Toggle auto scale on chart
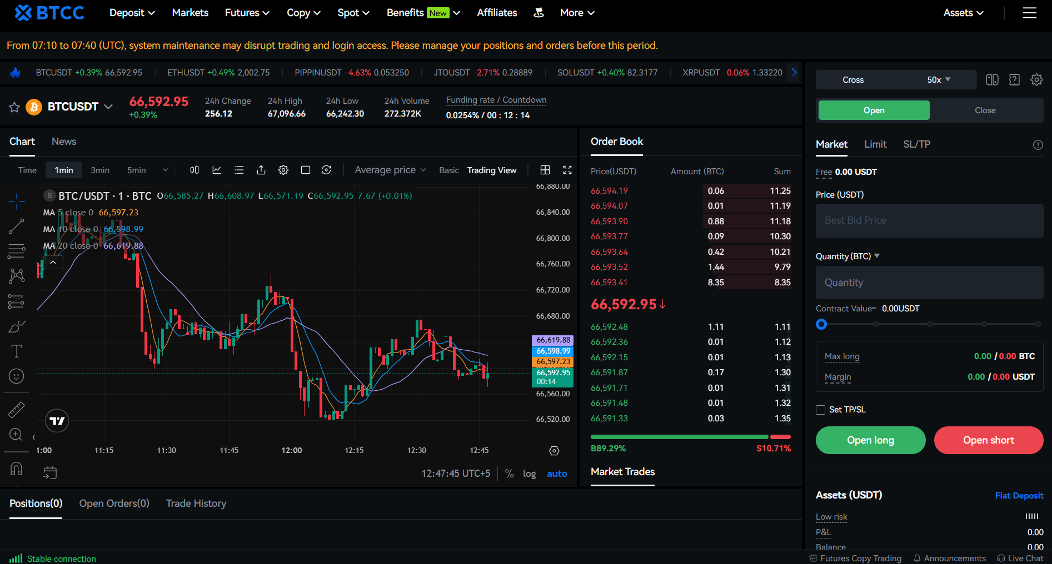 tap(557, 474)
